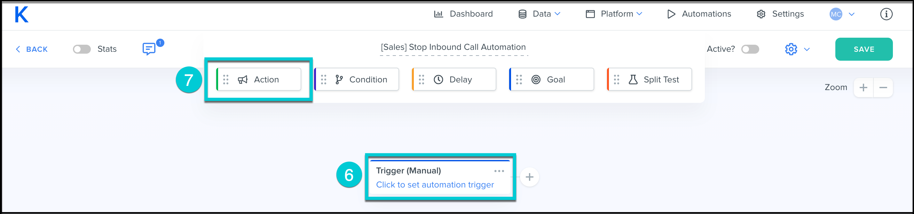914x214 pixels.
Task: Select the Split Test flask block
Action: click(650, 79)
